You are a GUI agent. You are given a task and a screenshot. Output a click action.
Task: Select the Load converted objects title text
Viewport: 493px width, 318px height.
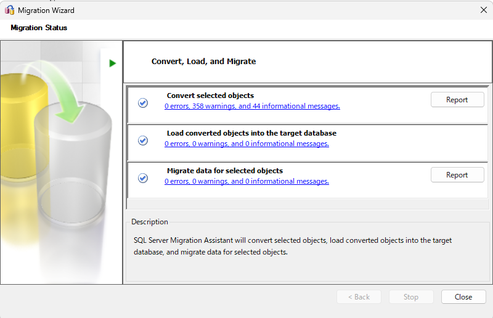click(x=251, y=133)
